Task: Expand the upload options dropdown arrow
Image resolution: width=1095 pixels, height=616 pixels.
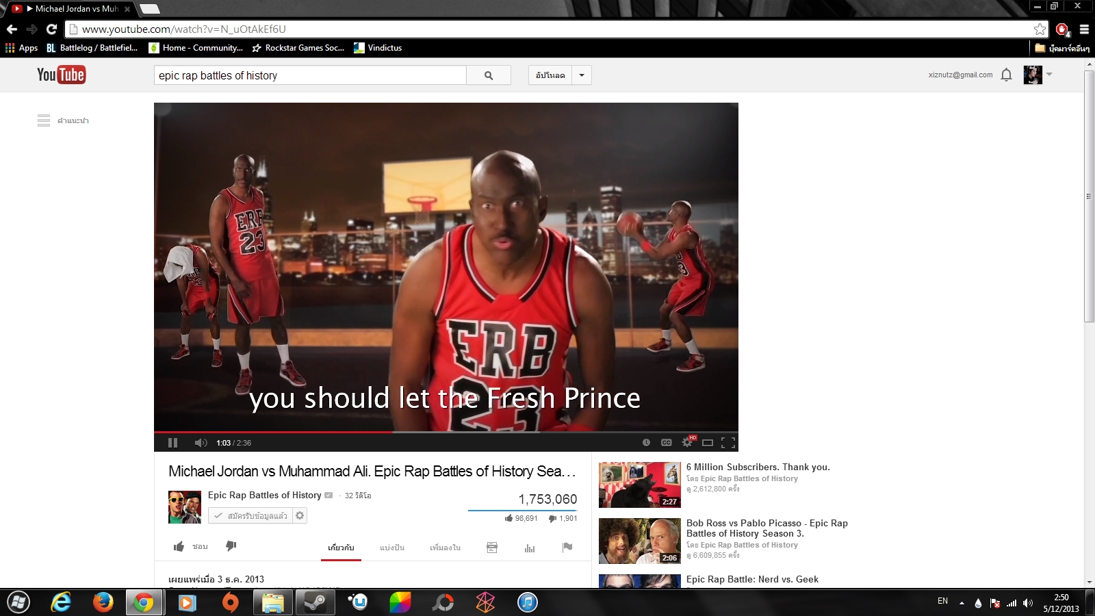Action: 582,75
